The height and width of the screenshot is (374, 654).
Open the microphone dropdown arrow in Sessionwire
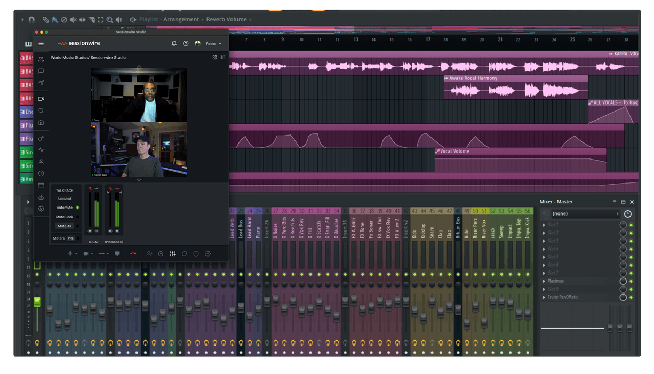(x=76, y=253)
